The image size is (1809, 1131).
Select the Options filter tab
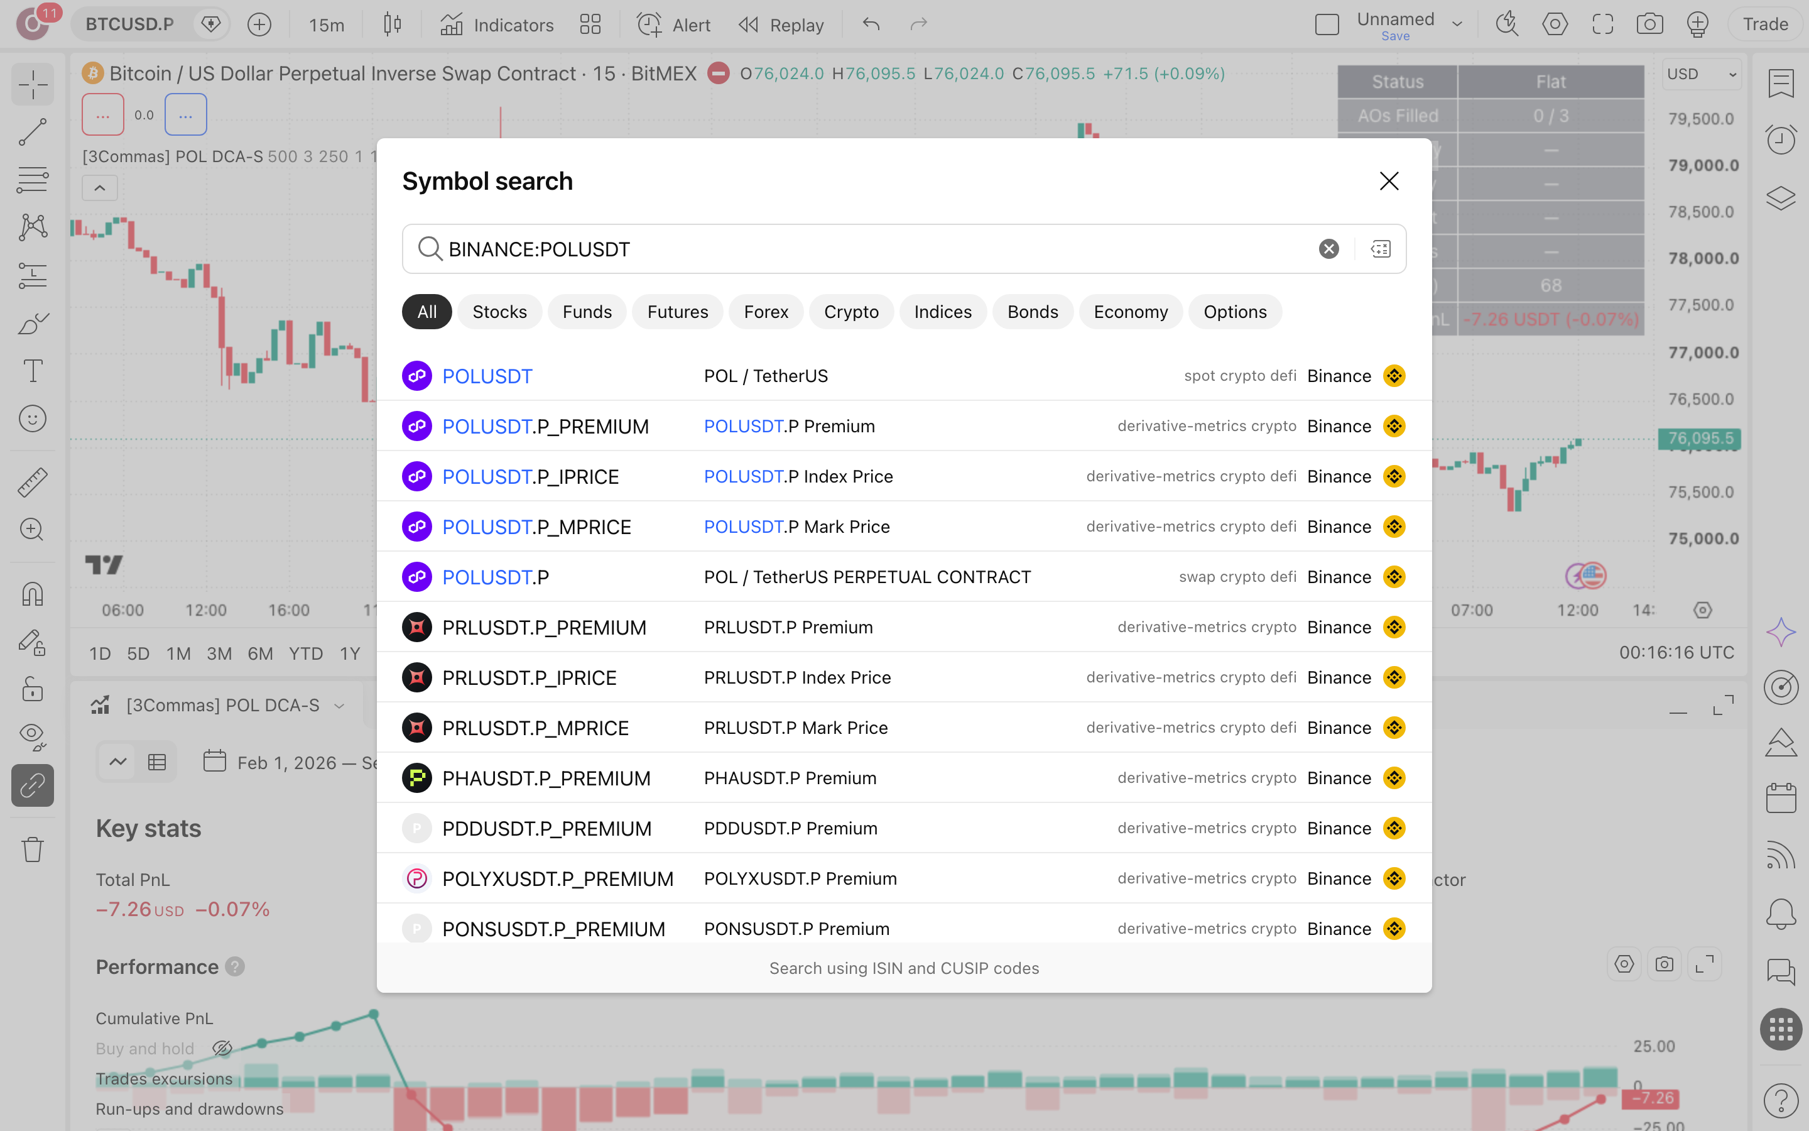(x=1235, y=312)
